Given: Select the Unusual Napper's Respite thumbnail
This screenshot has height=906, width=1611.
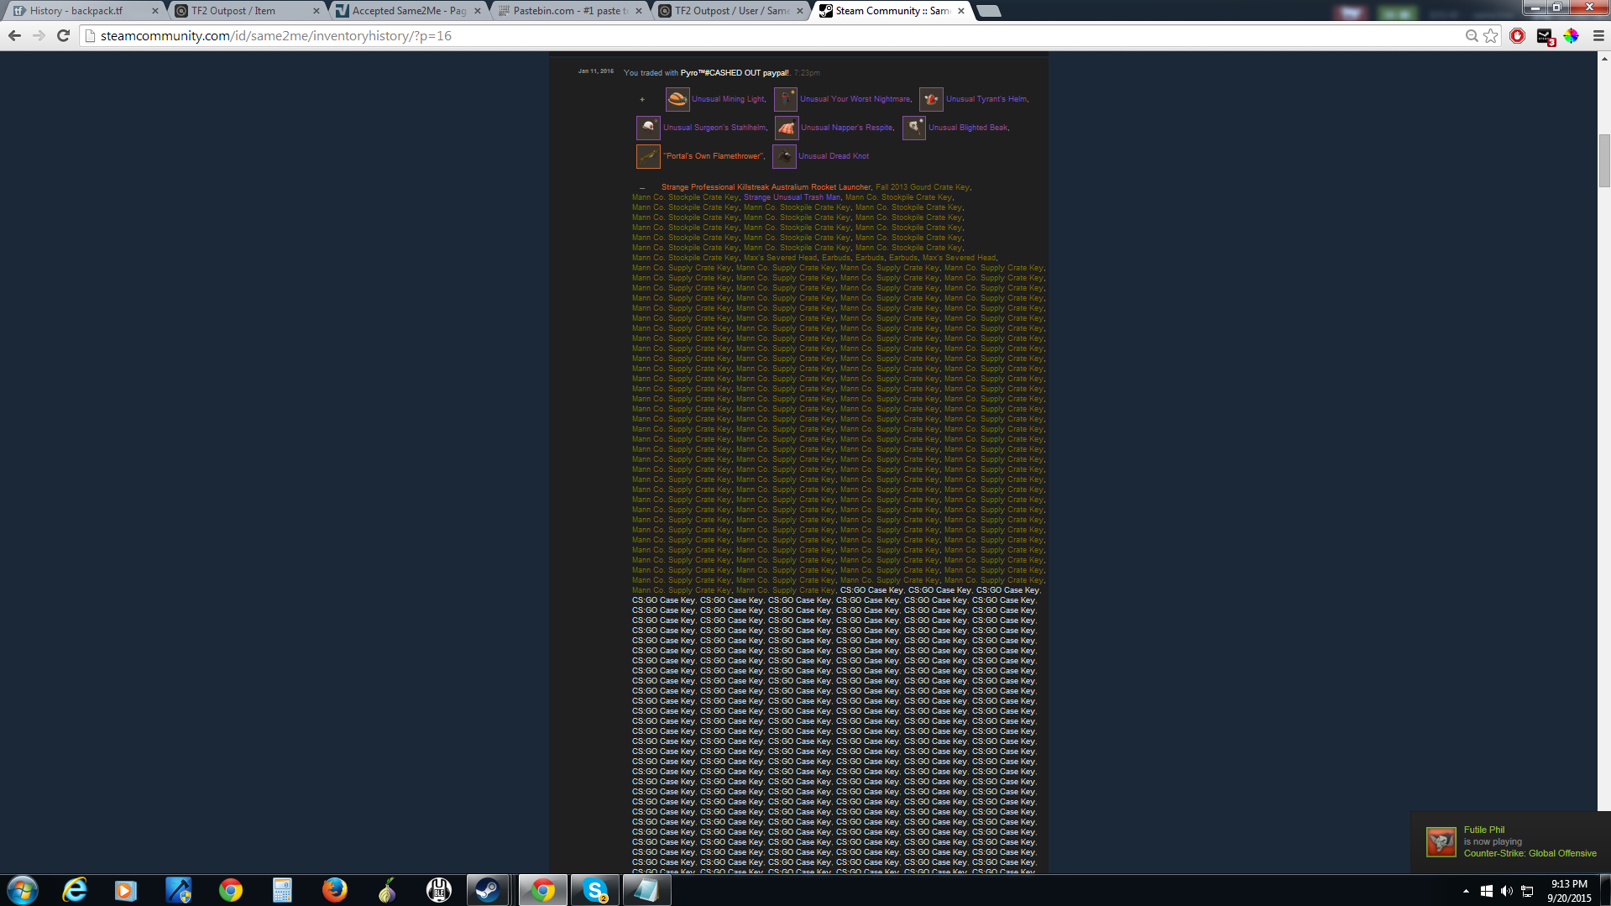Looking at the screenshot, I should click(786, 128).
